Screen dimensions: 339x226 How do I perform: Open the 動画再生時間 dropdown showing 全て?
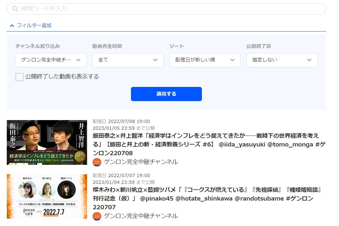(x=128, y=60)
